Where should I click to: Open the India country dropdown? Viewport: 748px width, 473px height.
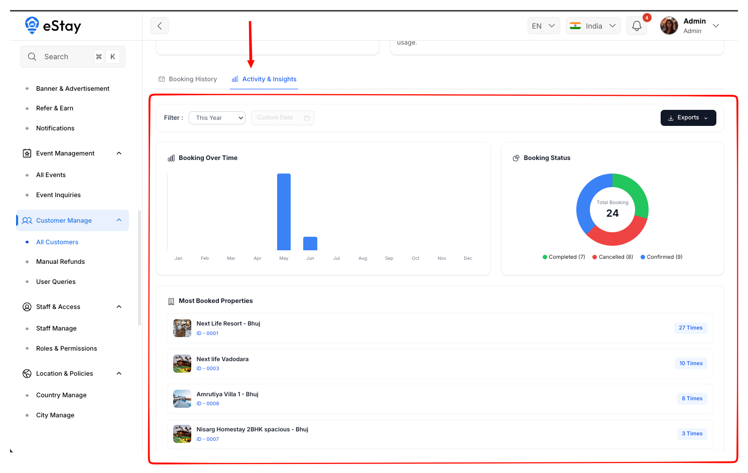pyautogui.click(x=593, y=26)
